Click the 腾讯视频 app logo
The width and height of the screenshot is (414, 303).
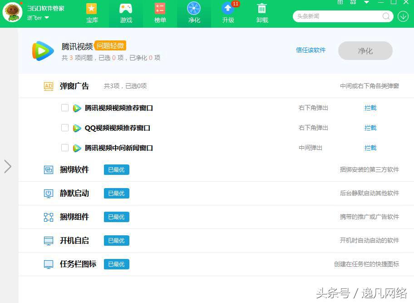coord(43,51)
